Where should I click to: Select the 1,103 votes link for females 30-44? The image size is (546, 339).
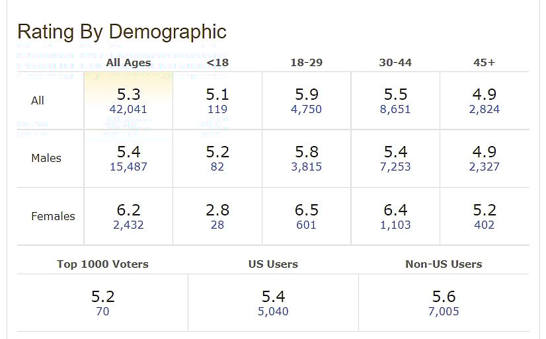395,225
